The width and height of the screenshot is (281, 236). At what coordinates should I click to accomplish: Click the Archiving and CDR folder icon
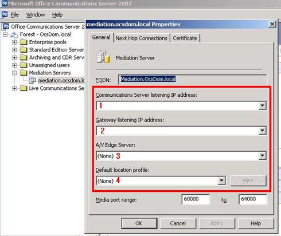(x=24, y=57)
